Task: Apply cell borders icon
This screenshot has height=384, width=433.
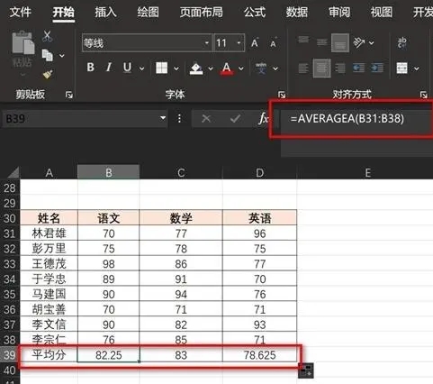Action: pos(161,68)
